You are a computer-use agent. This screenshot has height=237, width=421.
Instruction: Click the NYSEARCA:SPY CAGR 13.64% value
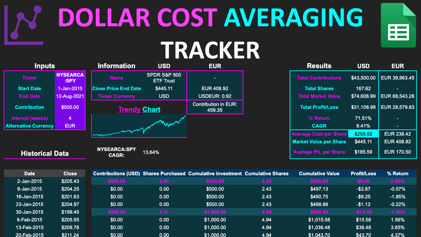(152, 152)
